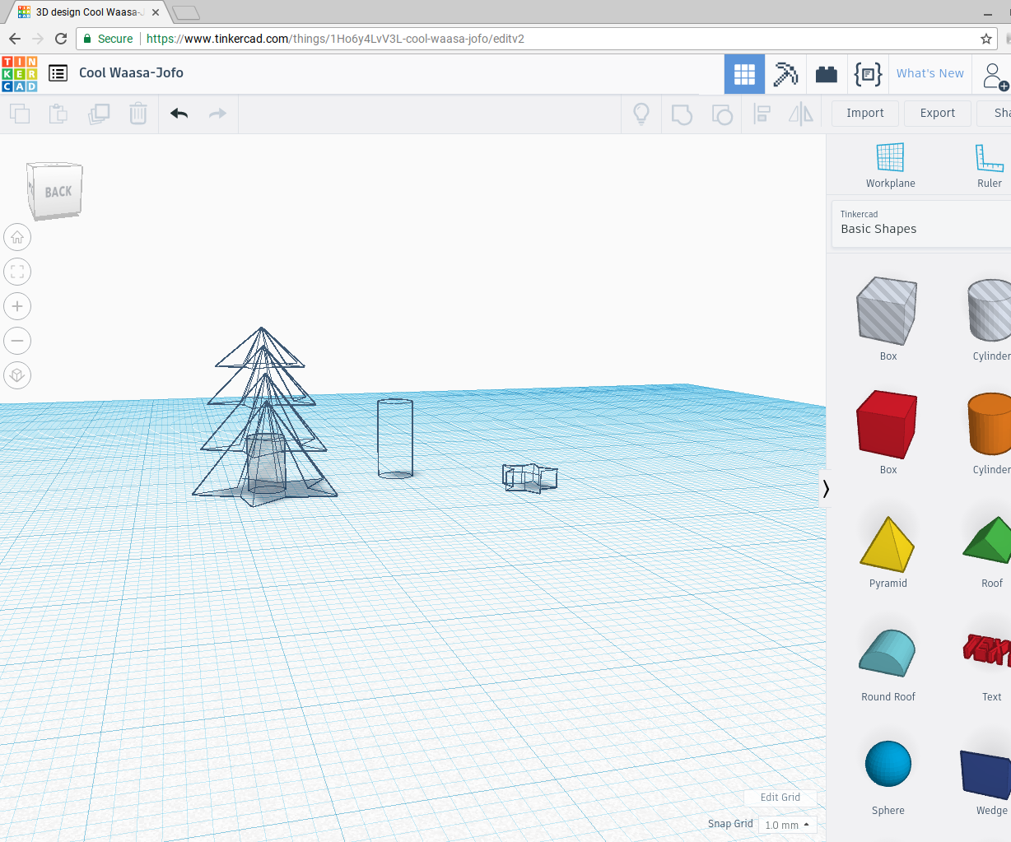The image size is (1011, 842).
Task: Undo the last action
Action: pyautogui.click(x=179, y=114)
